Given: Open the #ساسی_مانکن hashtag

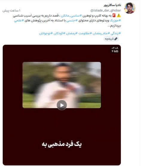Looking at the screenshot, I should pos(71,16).
